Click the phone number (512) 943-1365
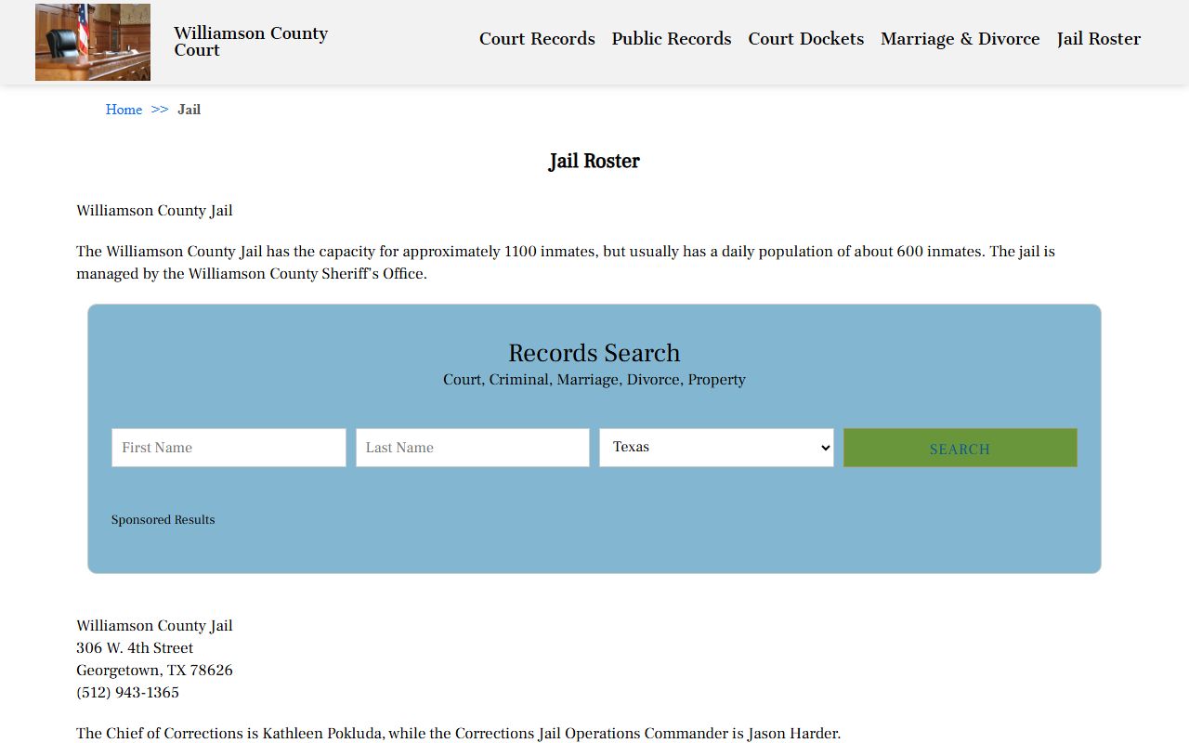The height and width of the screenshot is (743, 1189). pyautogui.click(x=128, y=693)
